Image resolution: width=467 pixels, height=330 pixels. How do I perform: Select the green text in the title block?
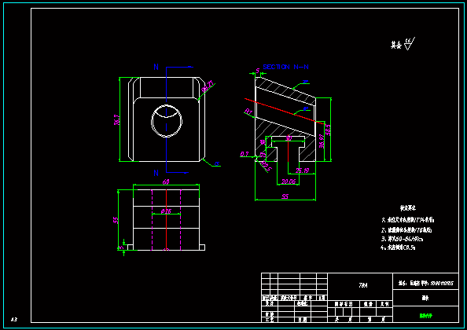point(426,316)
